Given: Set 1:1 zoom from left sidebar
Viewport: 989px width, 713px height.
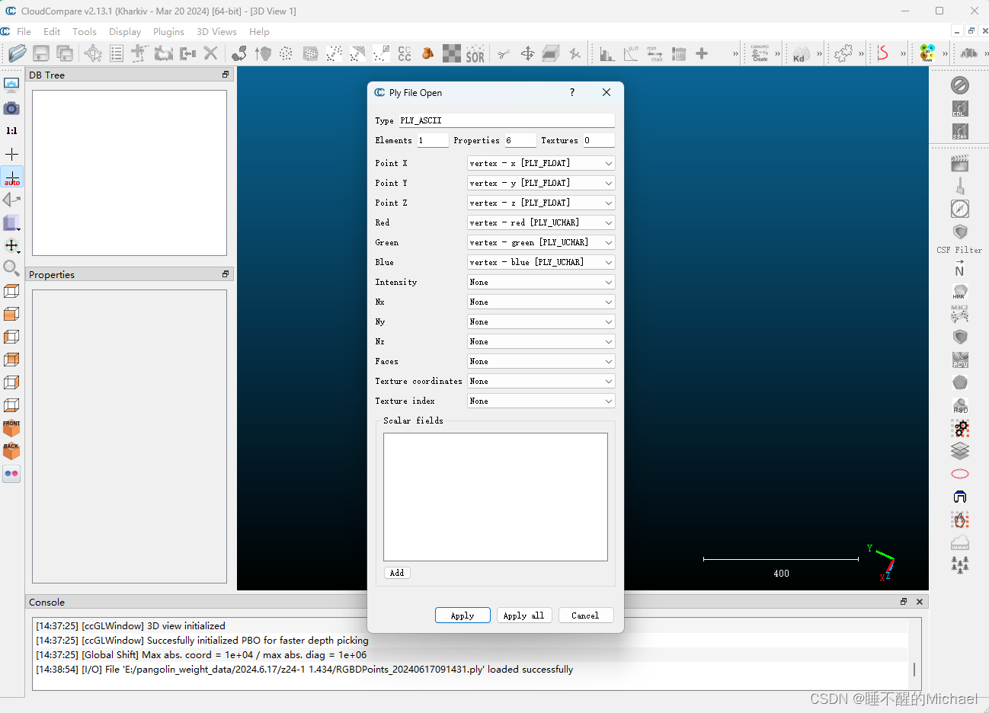Looking at the screenshot, I should click(11, 131).
